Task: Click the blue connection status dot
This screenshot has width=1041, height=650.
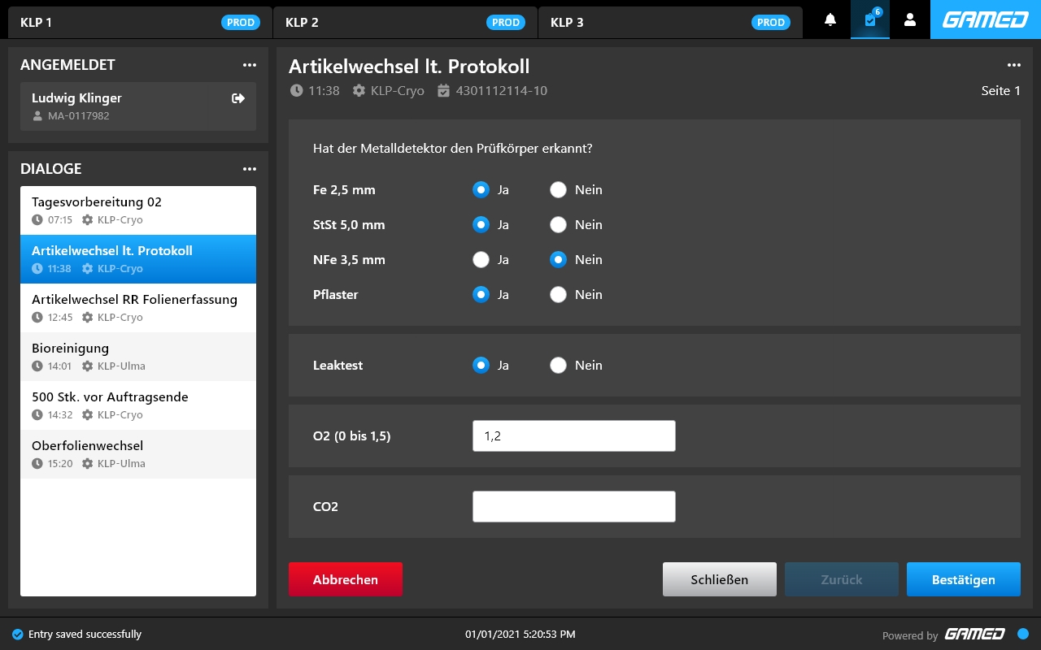Action: pyautogui.click(x=1023, y=634)
